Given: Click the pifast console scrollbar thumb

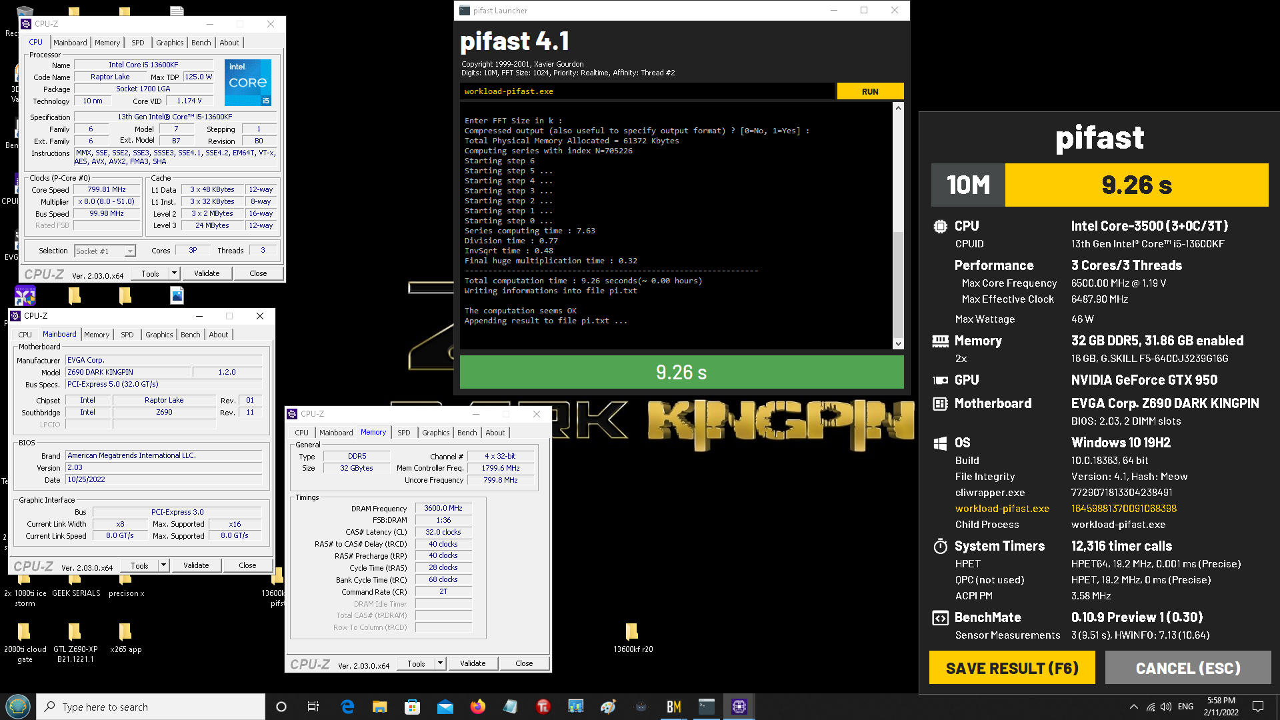Looking at the screenshot, I should pyautogui.click(x=898, y=284).
